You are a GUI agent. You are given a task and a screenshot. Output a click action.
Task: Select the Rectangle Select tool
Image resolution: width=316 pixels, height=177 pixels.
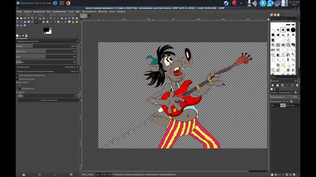coord(17,18)
